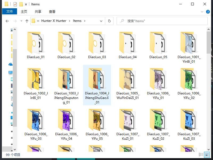Viewport: 213px width, 160px height.
Task: Show hidden path levels with double chevron
Action: pos(38,21)
